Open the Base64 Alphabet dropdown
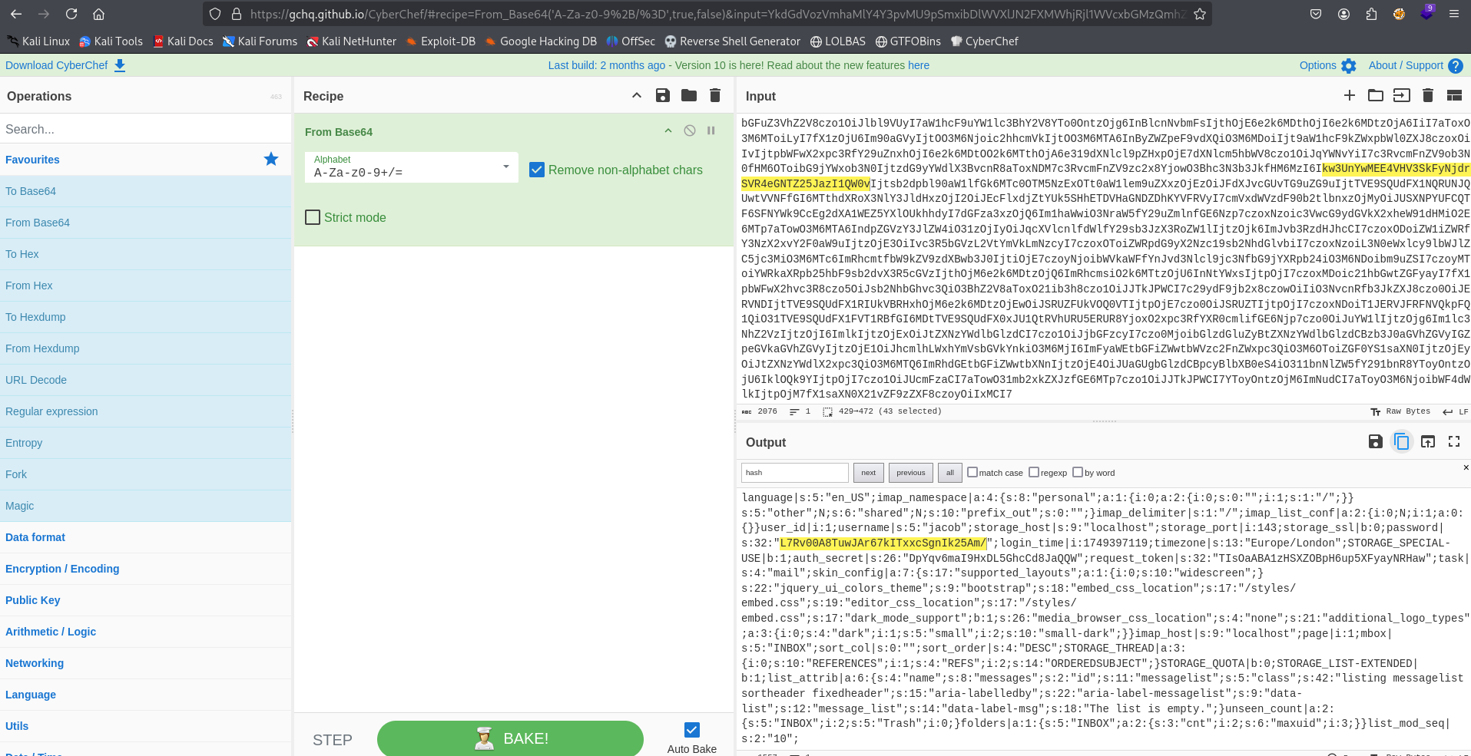1471x756 pixels. 412,167
